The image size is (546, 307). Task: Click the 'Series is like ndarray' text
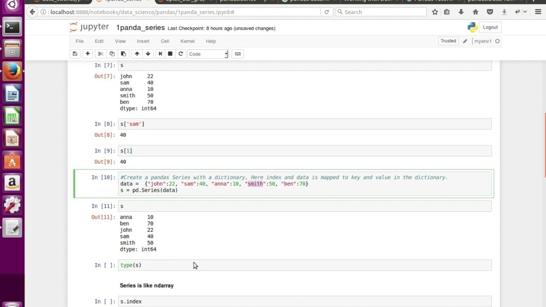[147, 286]
